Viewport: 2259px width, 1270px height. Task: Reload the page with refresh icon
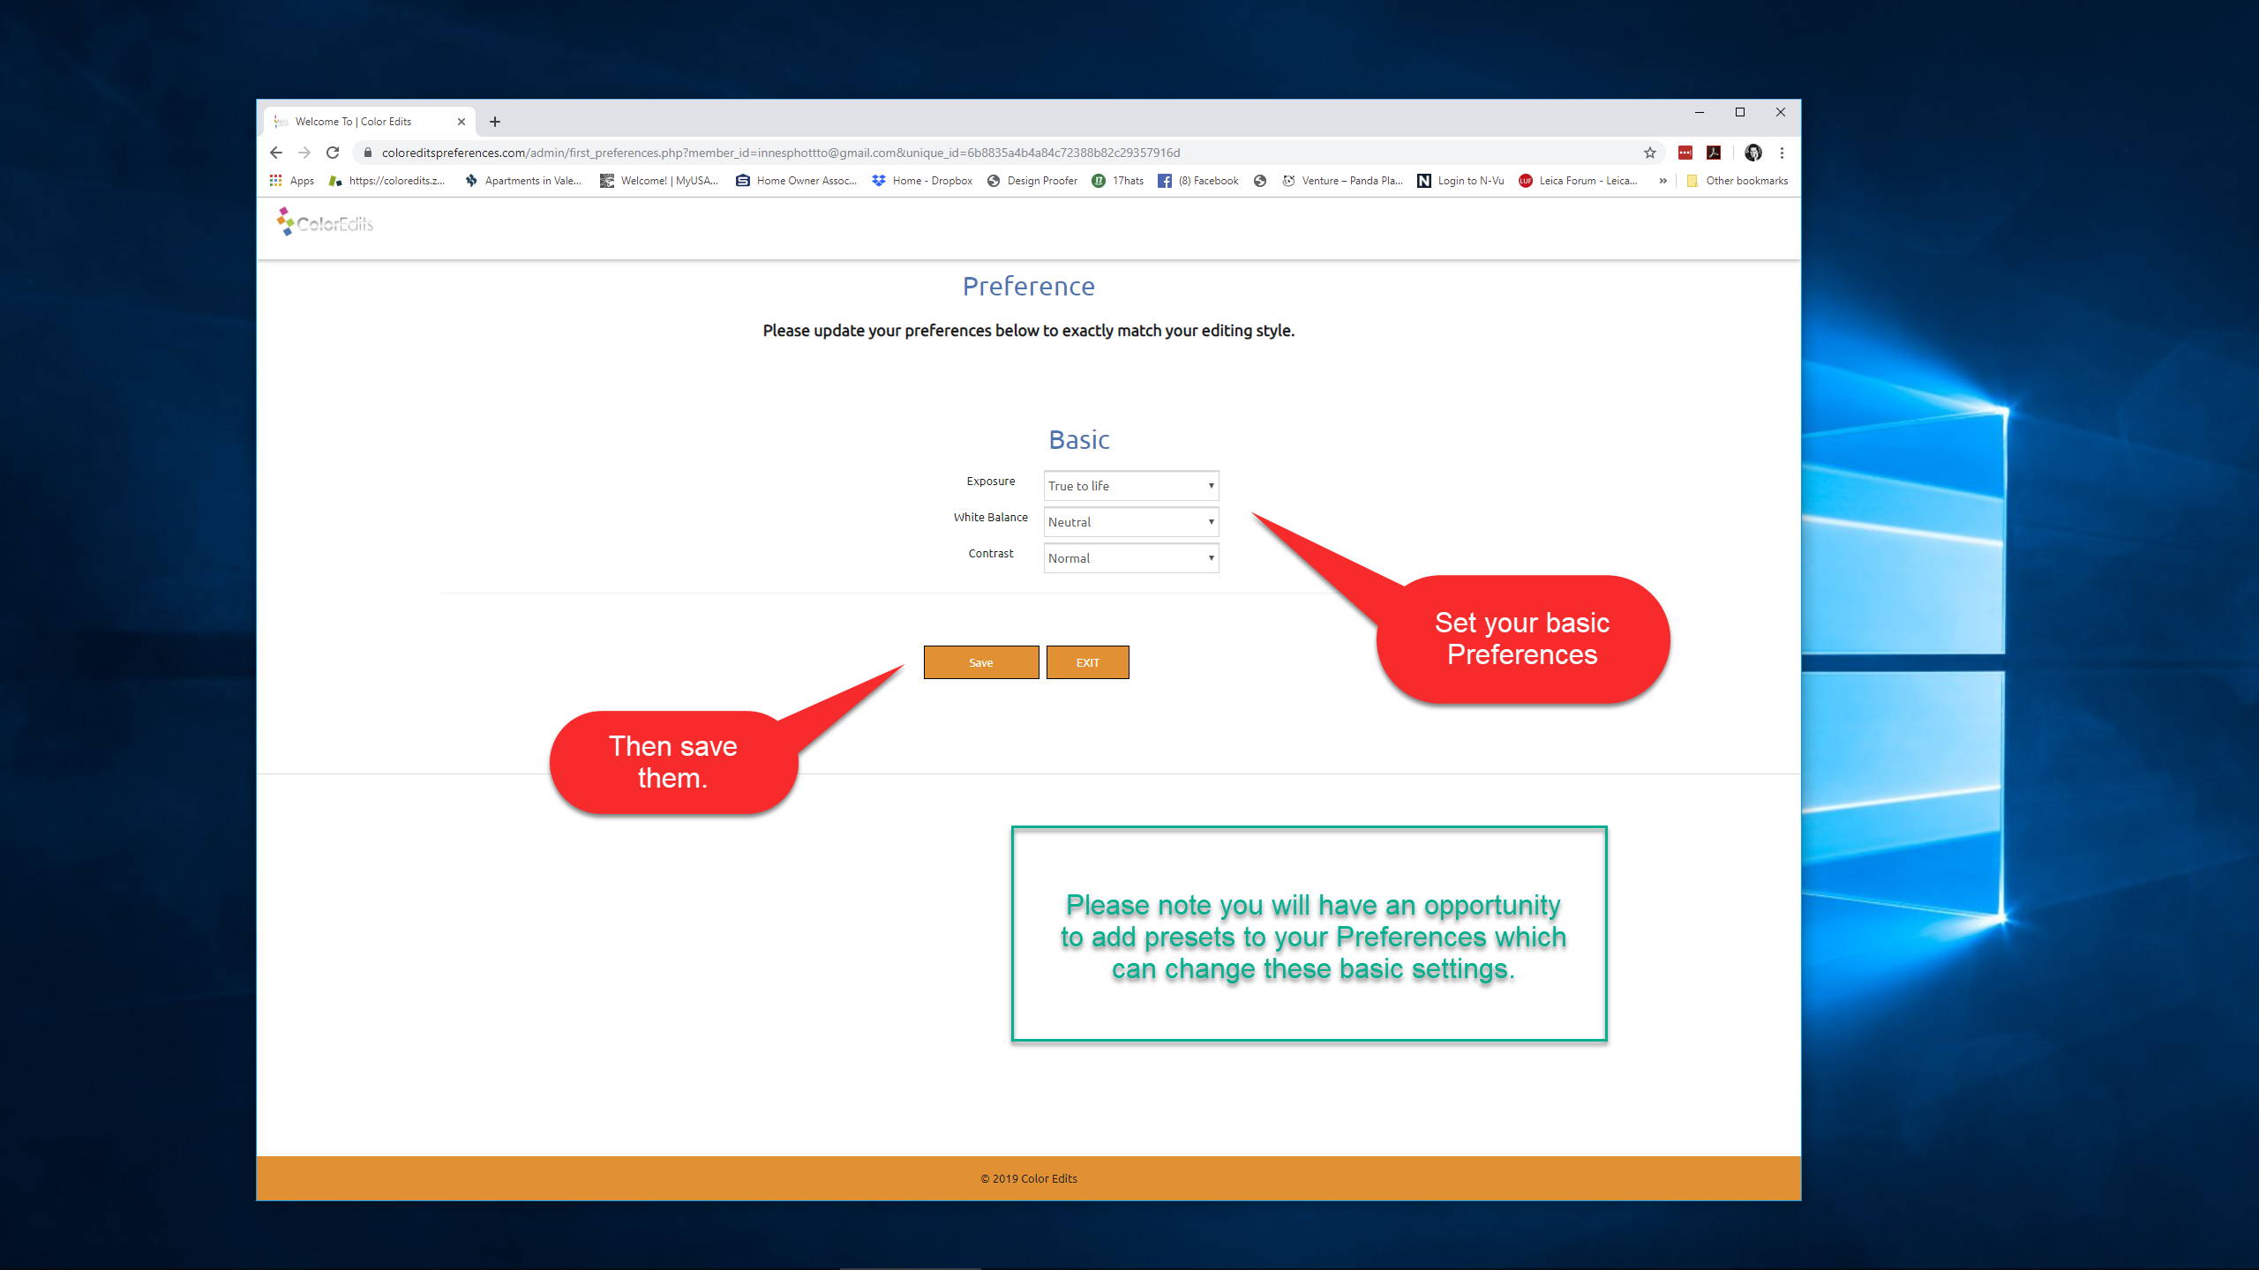click(x=333, y=153)
